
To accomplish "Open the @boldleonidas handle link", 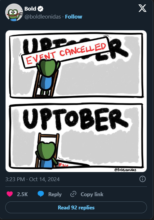I will tap(43, 17).
